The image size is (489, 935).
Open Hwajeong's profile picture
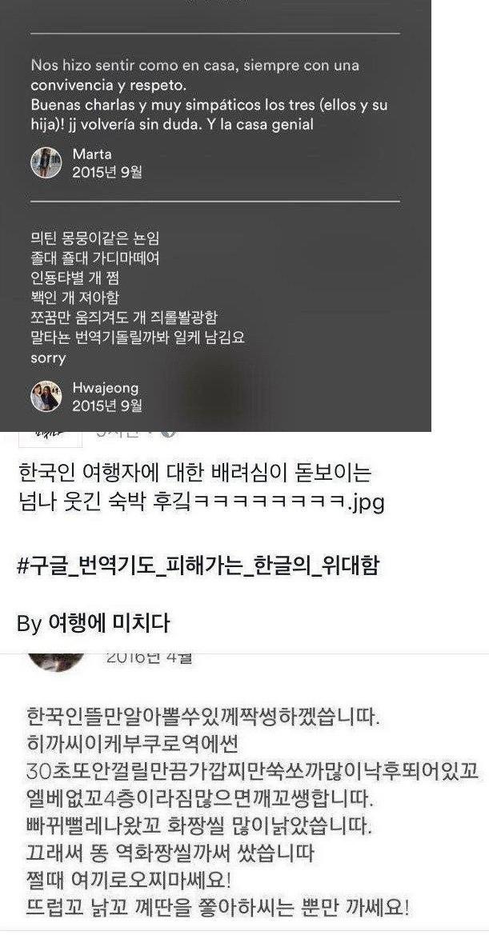click(46, 397)
